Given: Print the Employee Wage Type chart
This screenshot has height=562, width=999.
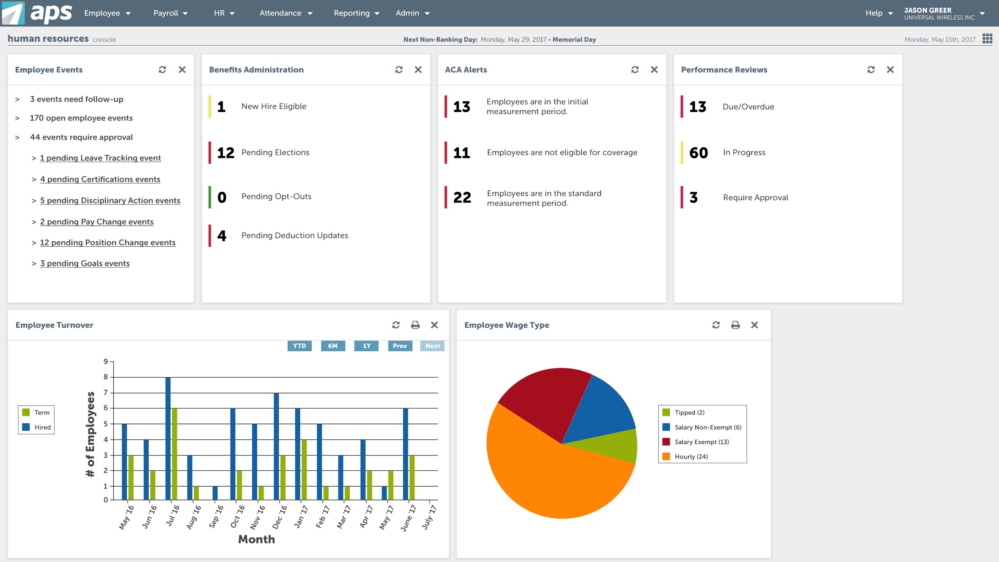Looking at the screenshot, I should point(735,325).
